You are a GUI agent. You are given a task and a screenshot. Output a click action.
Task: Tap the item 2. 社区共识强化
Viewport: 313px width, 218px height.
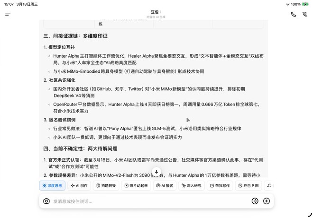click(x=59, y=80)
